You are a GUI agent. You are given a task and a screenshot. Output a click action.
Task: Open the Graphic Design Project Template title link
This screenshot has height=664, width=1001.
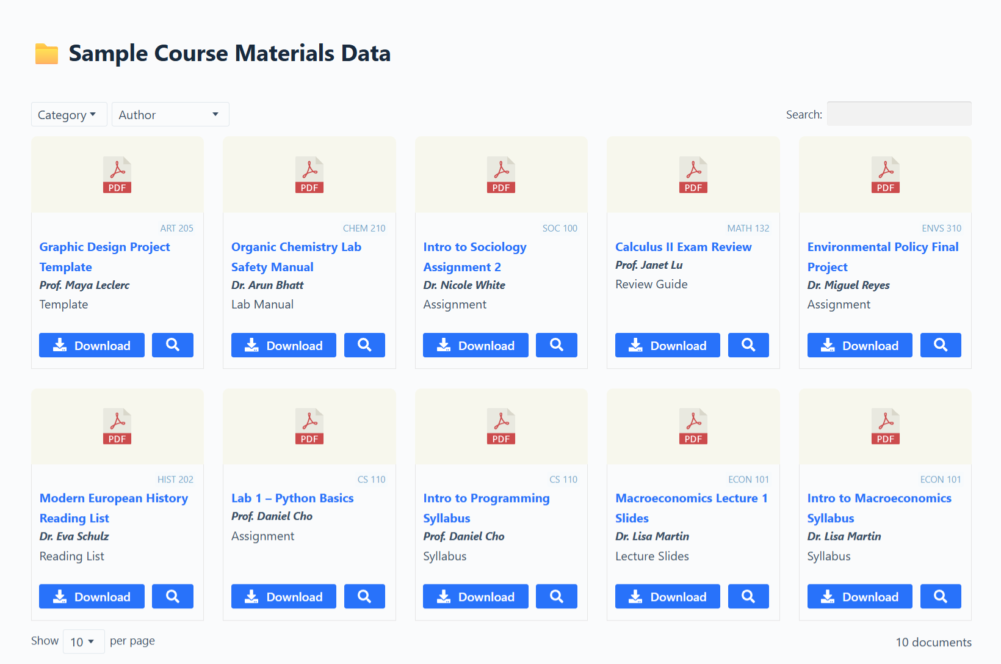click(x=105, y=257)
